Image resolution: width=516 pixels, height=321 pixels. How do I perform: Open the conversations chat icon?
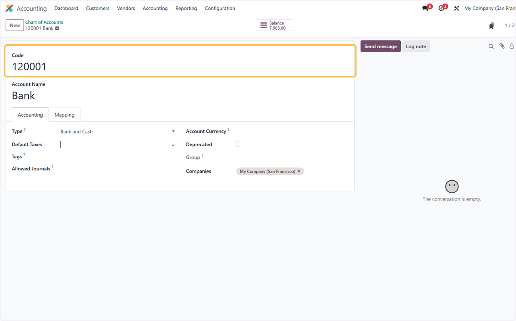tap(425, 8)
